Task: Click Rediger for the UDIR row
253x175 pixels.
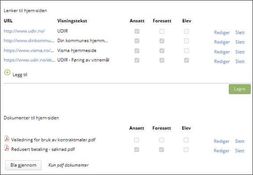Action: [x=222, y=33]
